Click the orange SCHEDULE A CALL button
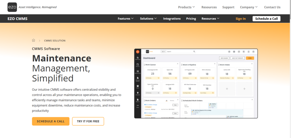The image size is (291, 138). pos(51,121)
